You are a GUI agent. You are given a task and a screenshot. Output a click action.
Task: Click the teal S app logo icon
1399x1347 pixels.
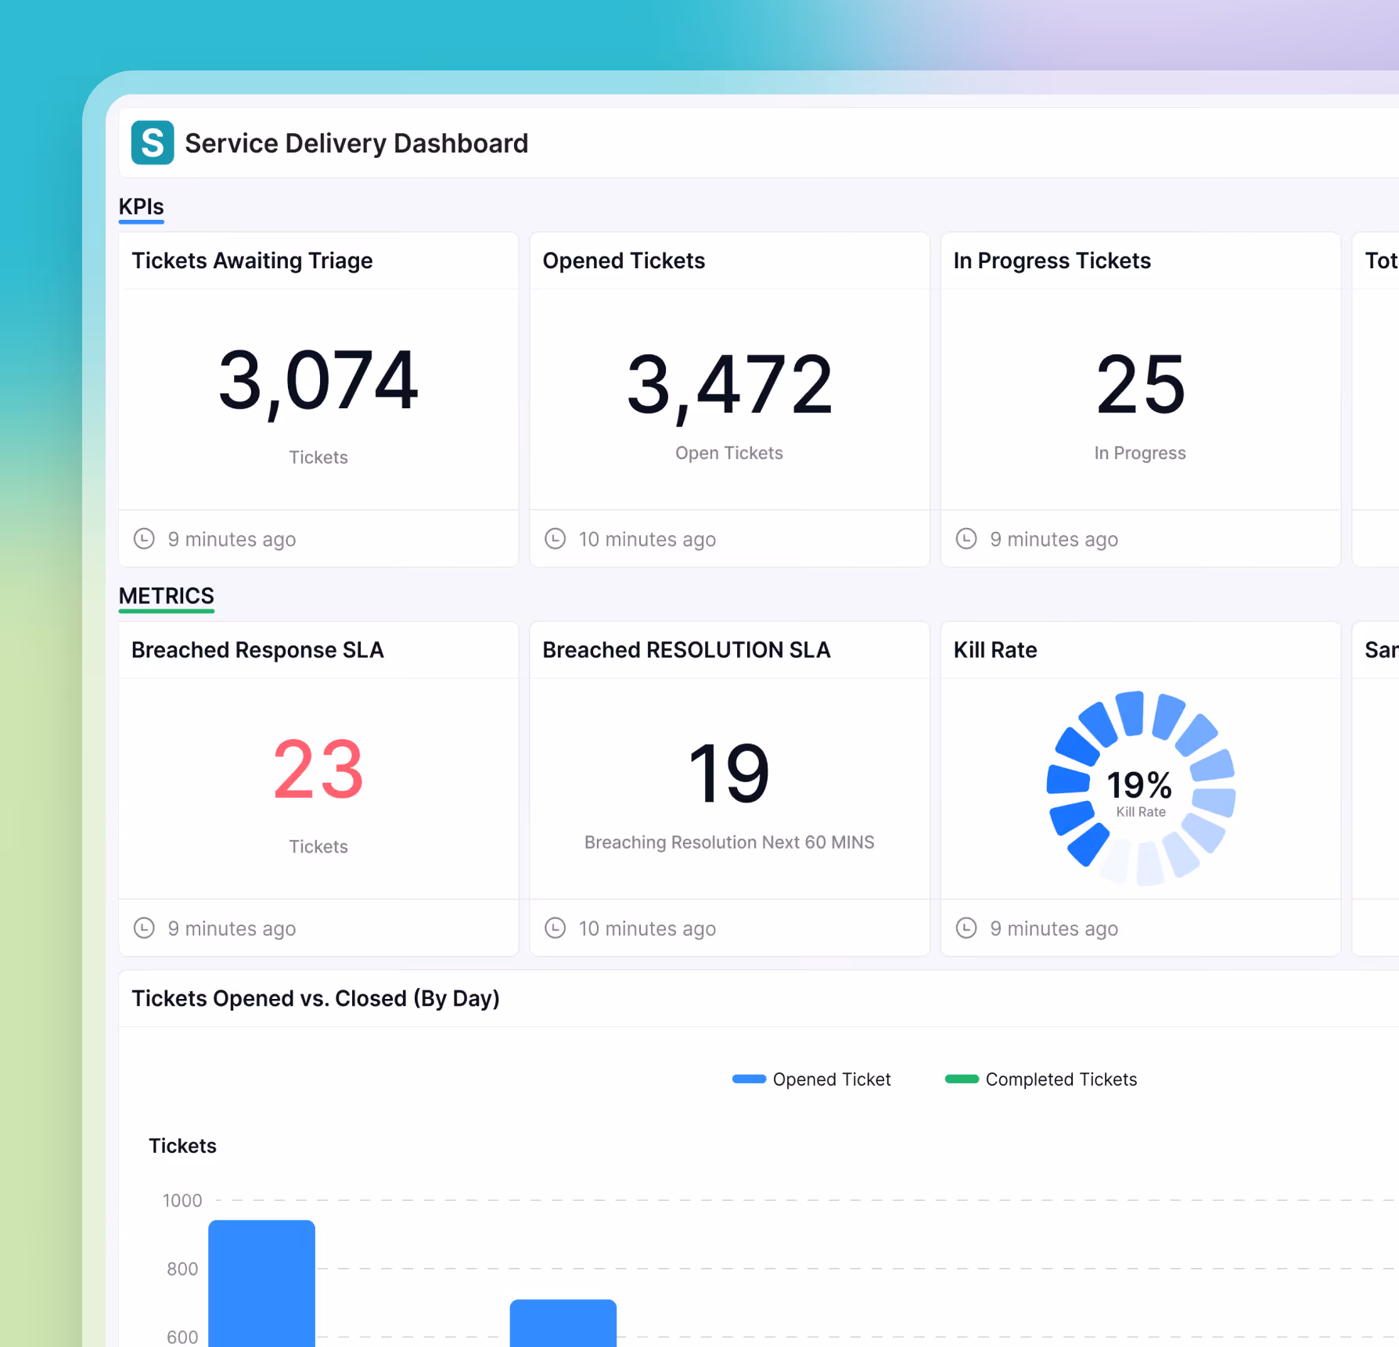pyautogui.click(x=153, y=142)
